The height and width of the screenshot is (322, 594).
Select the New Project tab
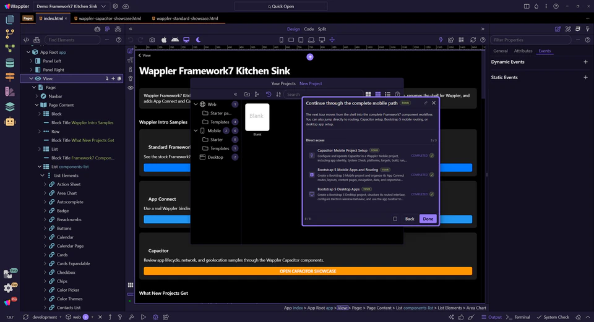311,83
